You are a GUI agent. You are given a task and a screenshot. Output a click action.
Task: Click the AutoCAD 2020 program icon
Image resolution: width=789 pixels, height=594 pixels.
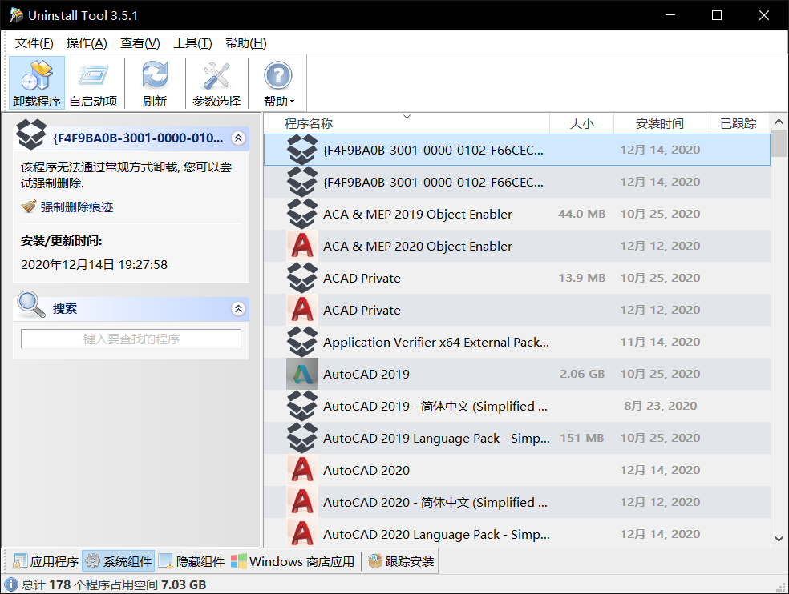(302, 471)
